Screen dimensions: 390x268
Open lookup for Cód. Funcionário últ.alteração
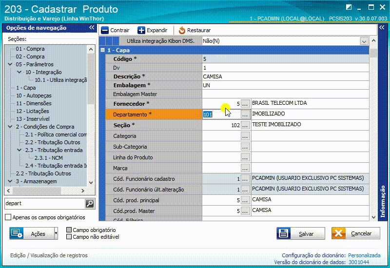click(x=245, y=190)
